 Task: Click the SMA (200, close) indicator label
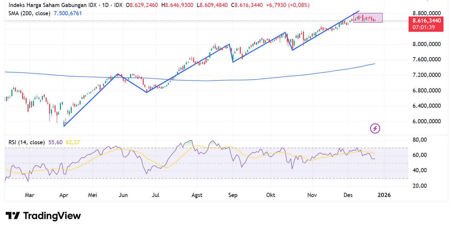[x=30, y=13]
